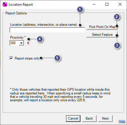This screenshot has height=125, width=127.
Task: Click numbered callout badge 1
Action: click(x=80, y=9)
